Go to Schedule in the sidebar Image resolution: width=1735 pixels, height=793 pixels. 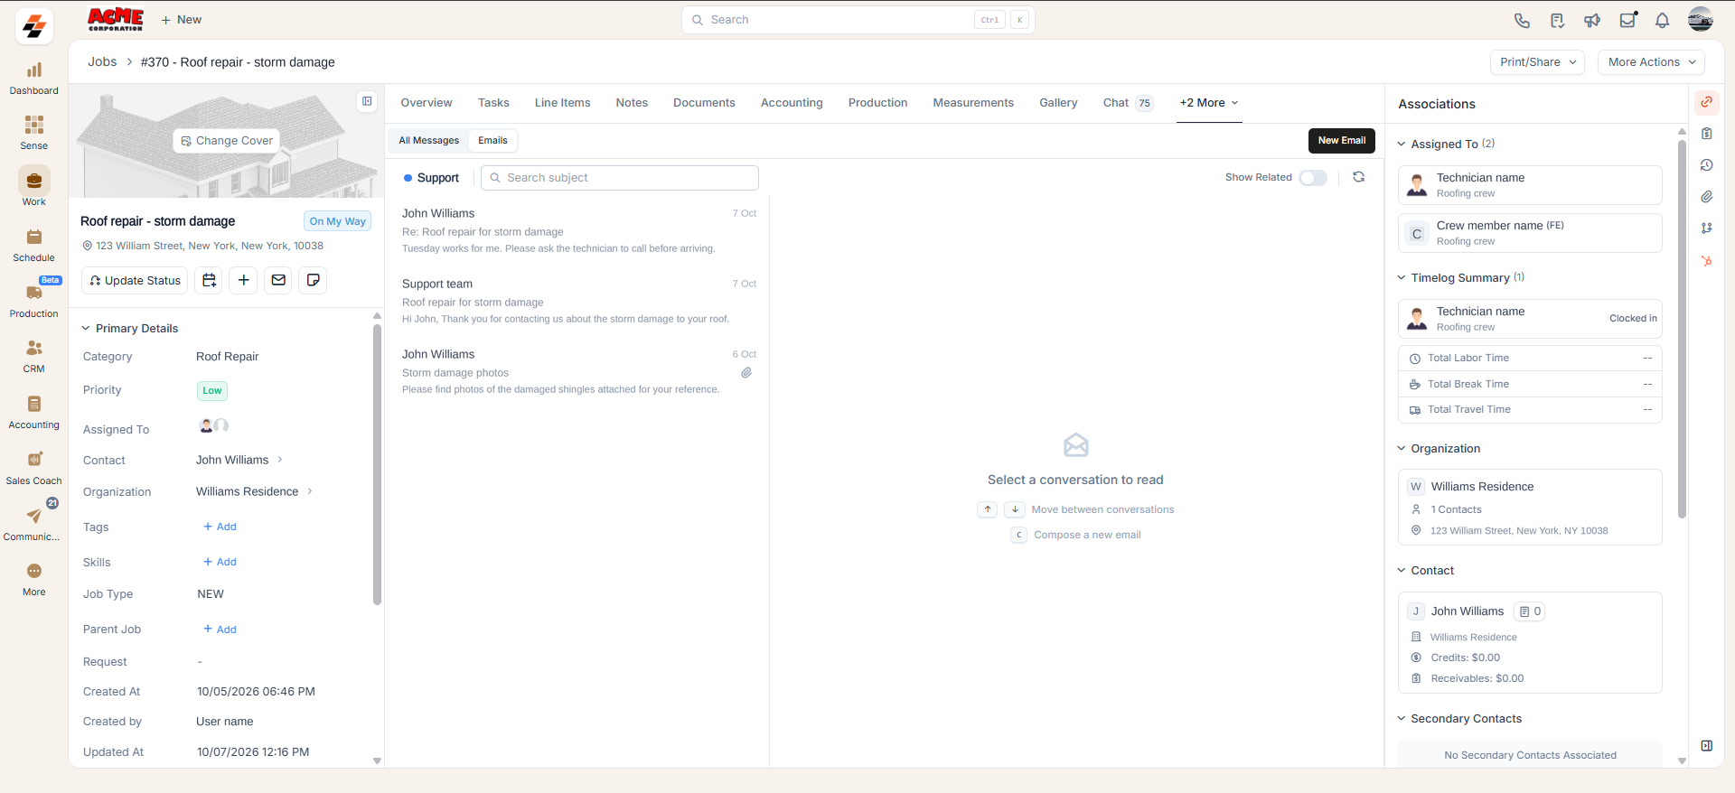click(x=34, y=245)
